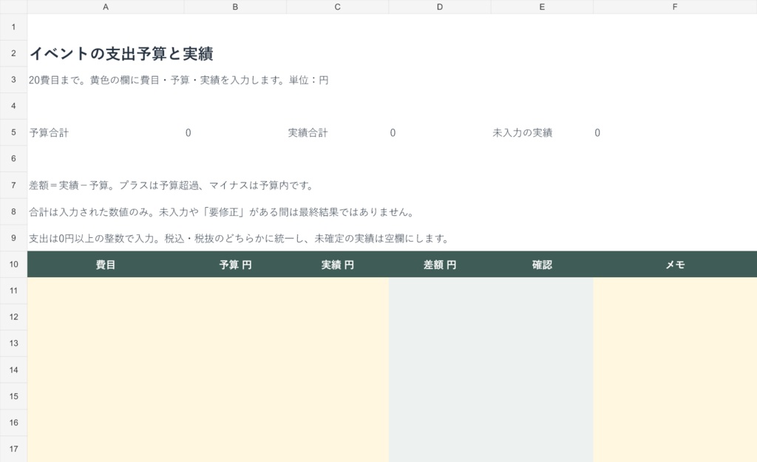757x462 pixels.
Task: Select row 6 header
Action: (x=13, y=159)
